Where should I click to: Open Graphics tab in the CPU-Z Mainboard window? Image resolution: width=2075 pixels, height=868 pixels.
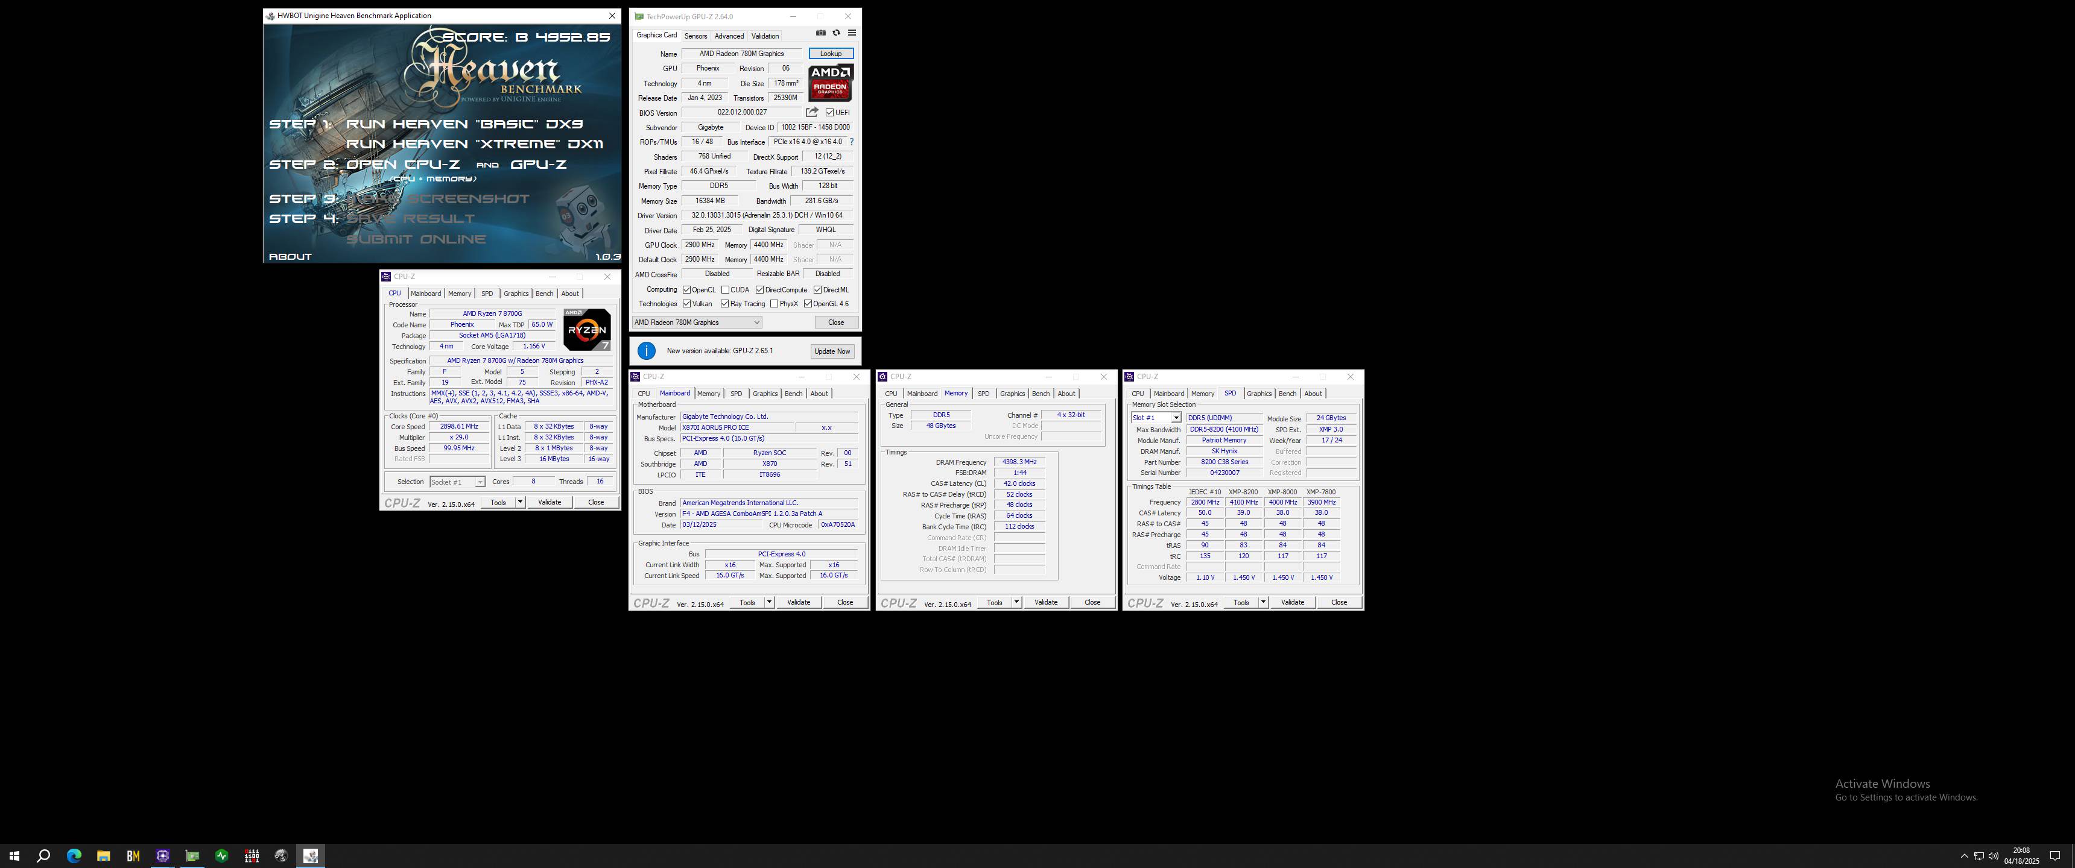(765, 394)
